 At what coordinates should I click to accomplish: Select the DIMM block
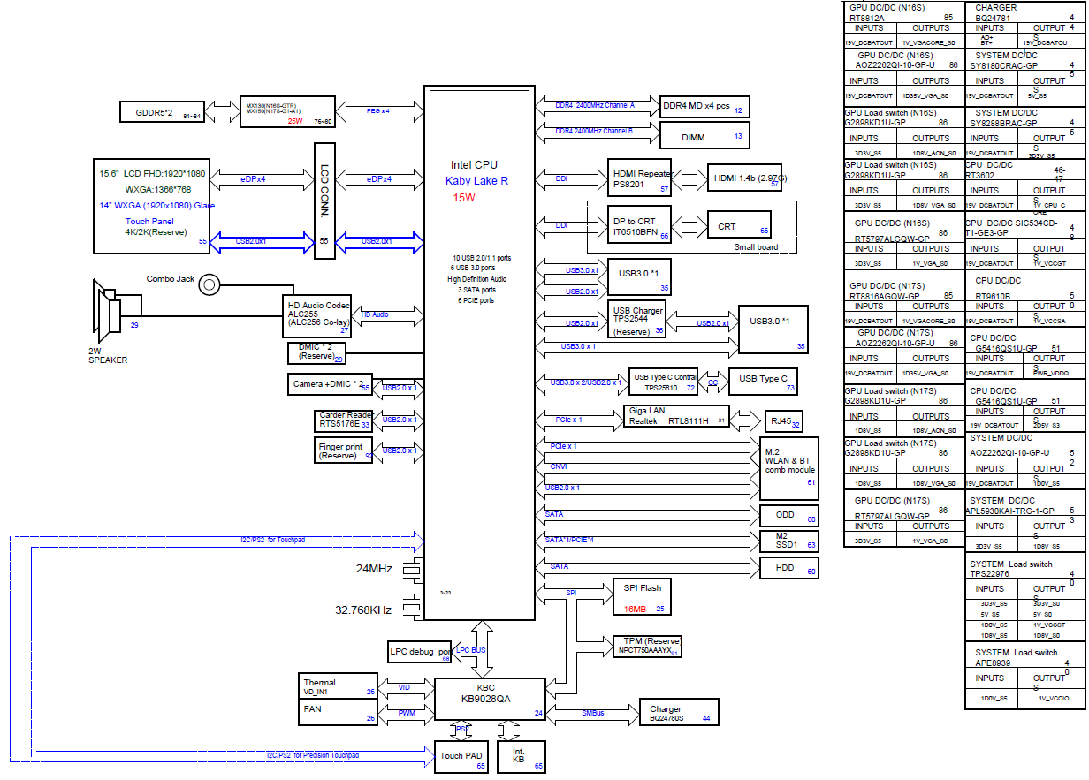(705, 135)
